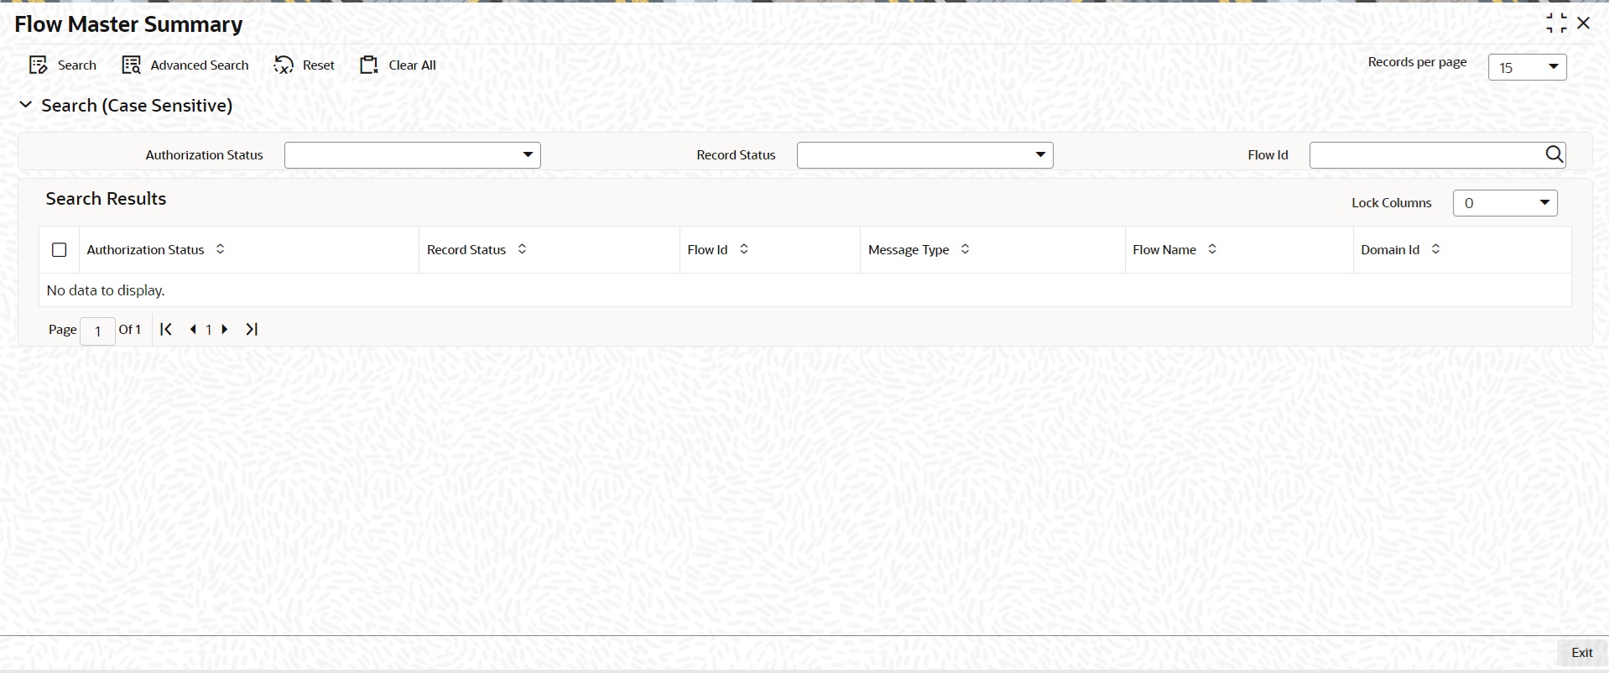1609x673 pixels.
Task: Open the Record Status dropdown
Action: point(924,155)
